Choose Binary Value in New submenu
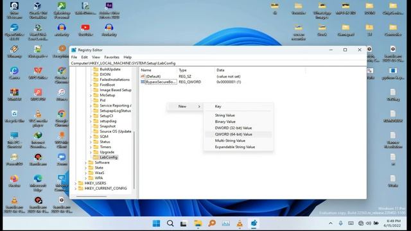Screen dimensions: 411x231 238,121
